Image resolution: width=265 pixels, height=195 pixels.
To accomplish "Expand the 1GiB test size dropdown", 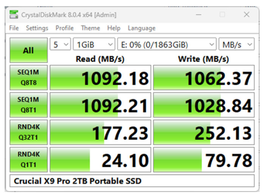I will pos(94,45).
